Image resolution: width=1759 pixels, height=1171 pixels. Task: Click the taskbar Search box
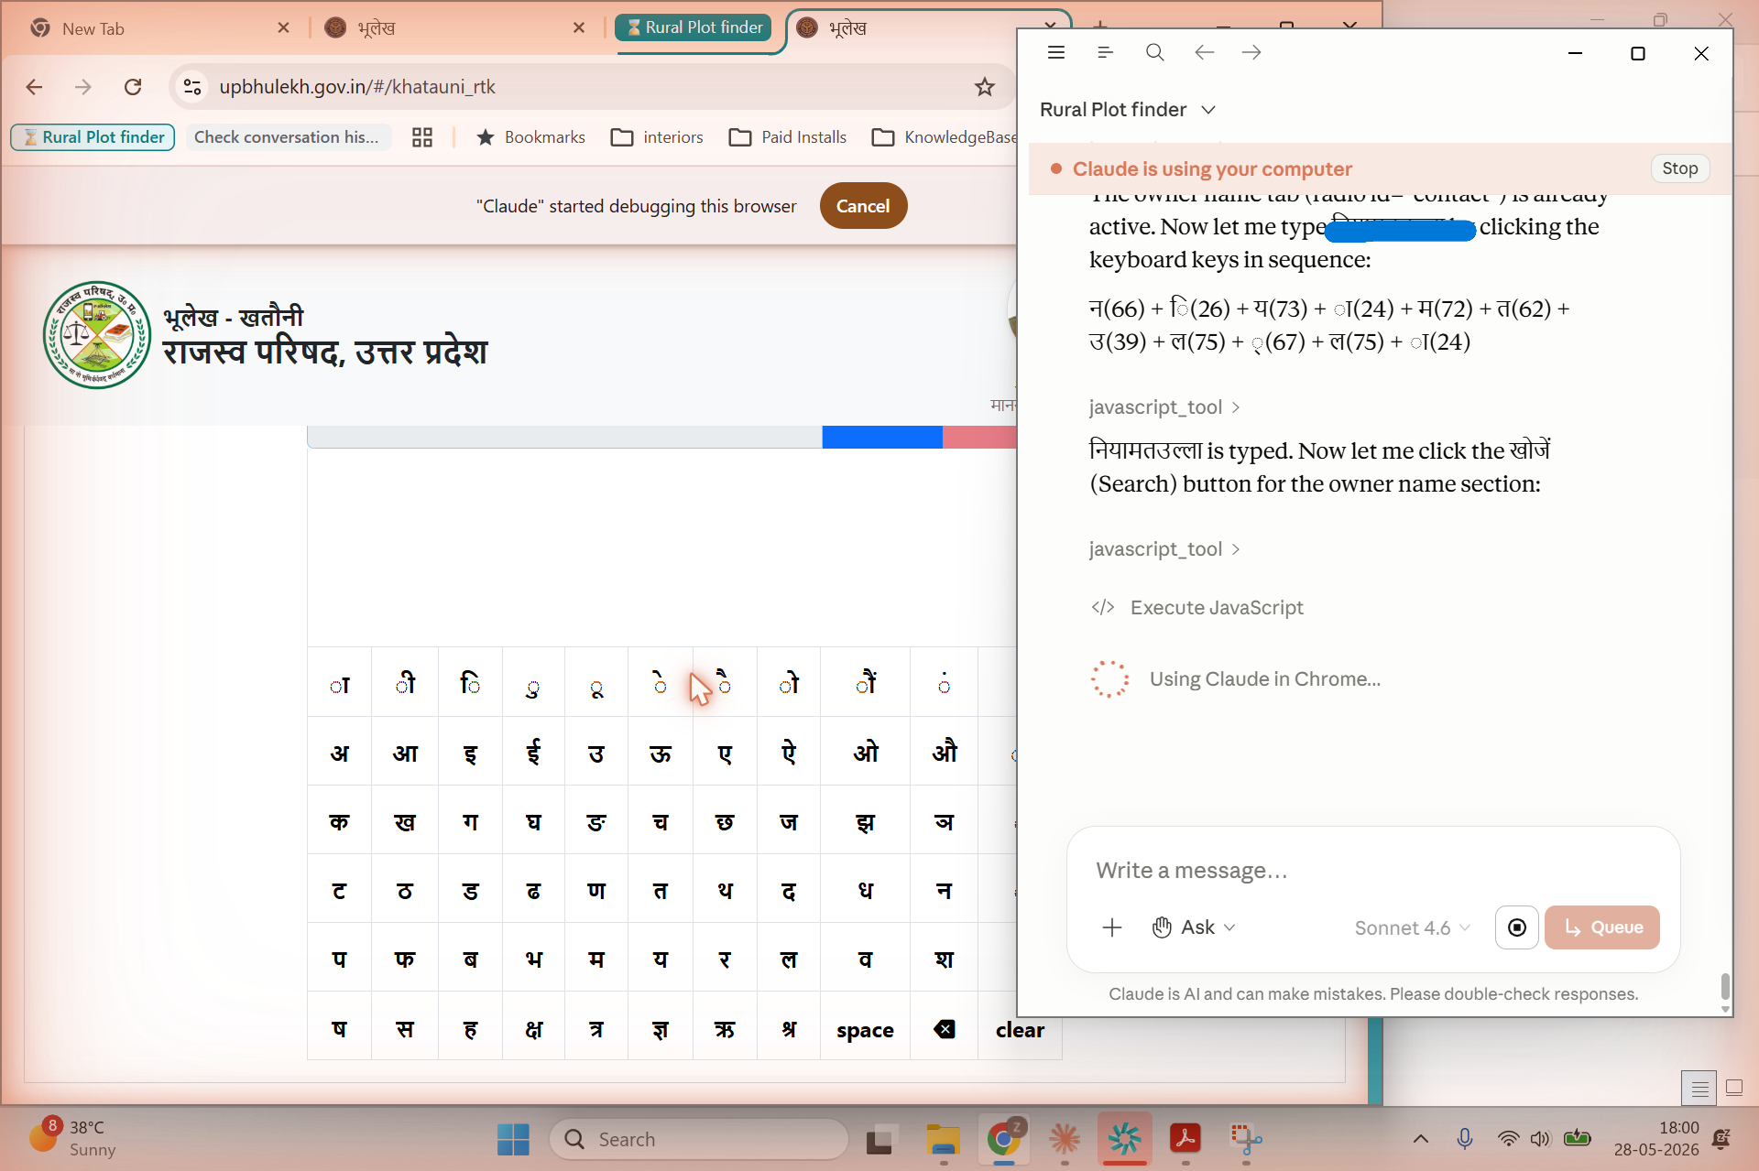(698, 1140)
